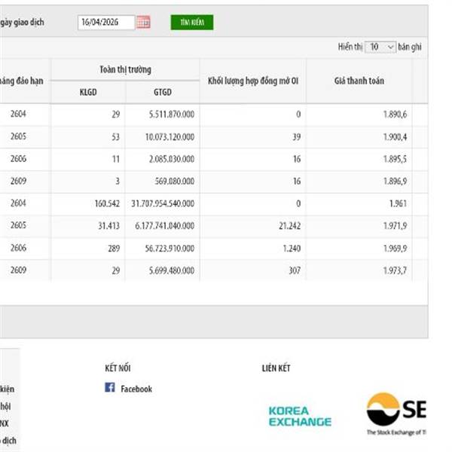452x452 pixels.
Task: Select settlement price 1.895,5
Action: (395, 159)
